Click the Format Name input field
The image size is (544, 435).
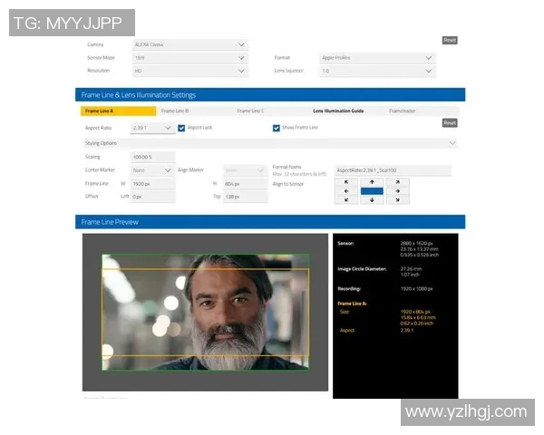393,170
